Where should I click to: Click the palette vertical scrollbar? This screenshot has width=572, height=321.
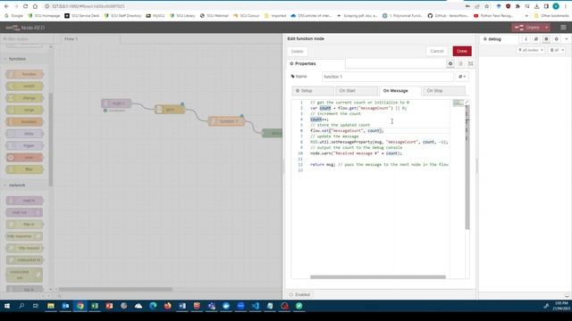[x=51, y=139]
